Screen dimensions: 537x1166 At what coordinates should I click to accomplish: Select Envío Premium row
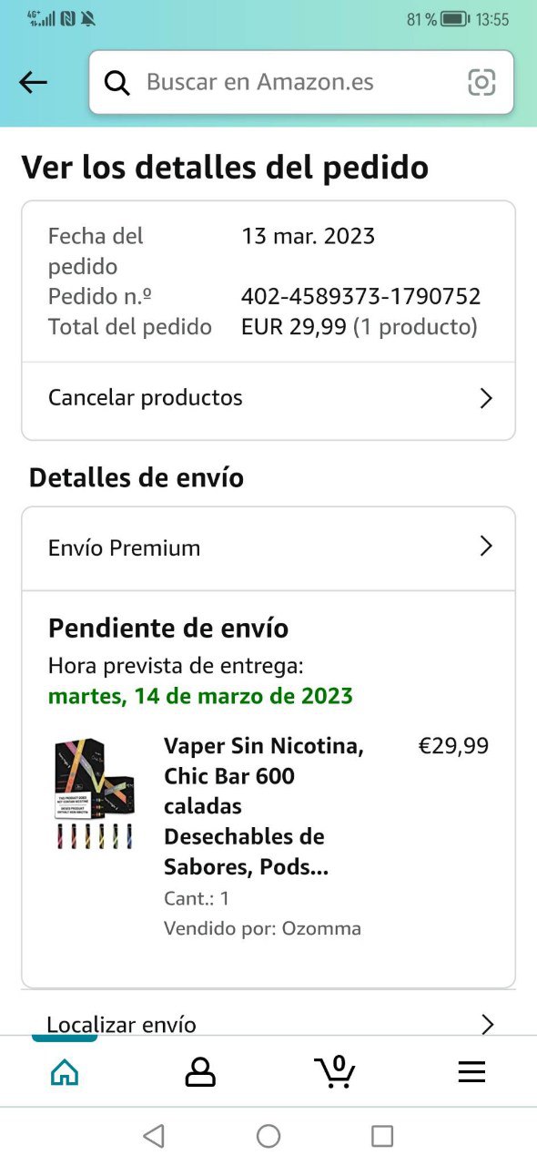[x=268, y=547]
